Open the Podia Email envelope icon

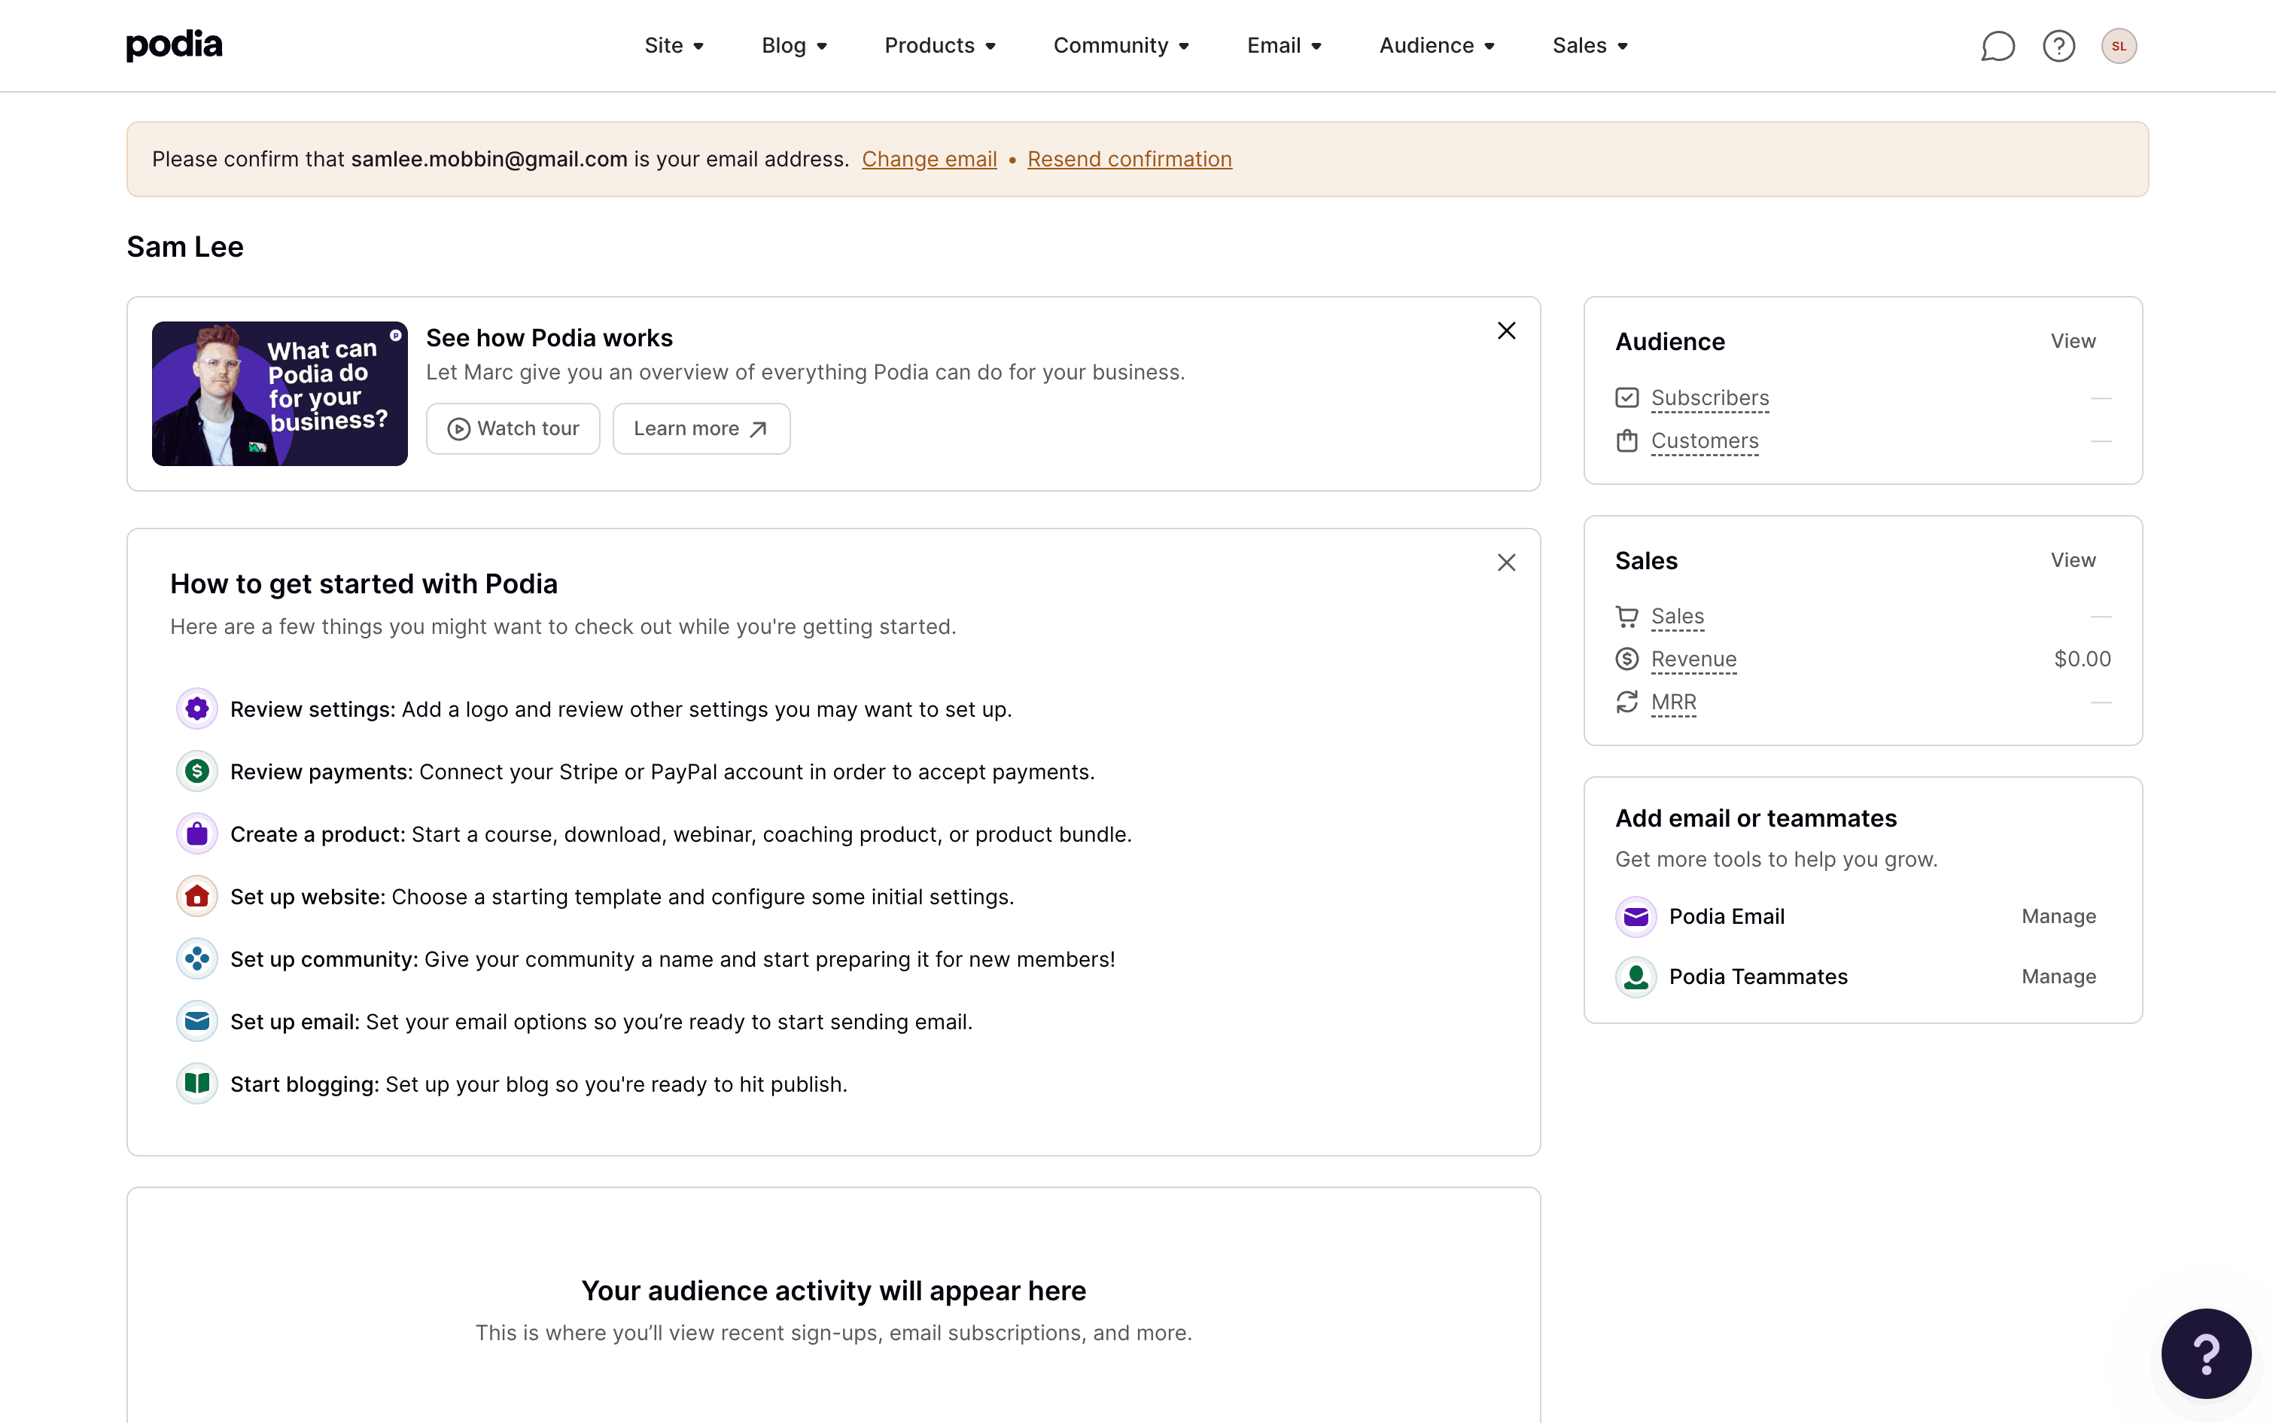(x=1635, y=916)
